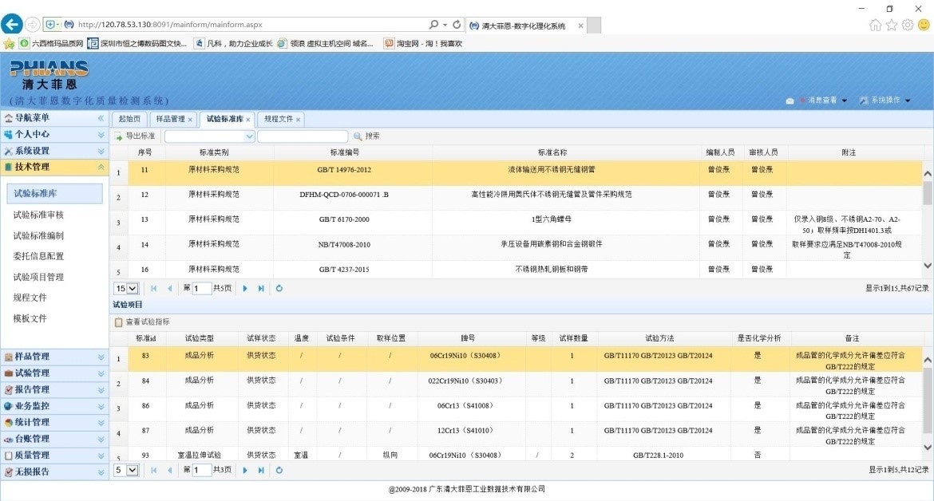Refresh the standards grid
934x501 pixels.
click(279, 289)
